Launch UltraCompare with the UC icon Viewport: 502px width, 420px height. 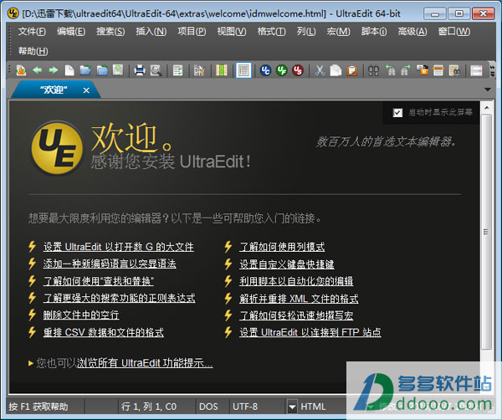[265, 70]
